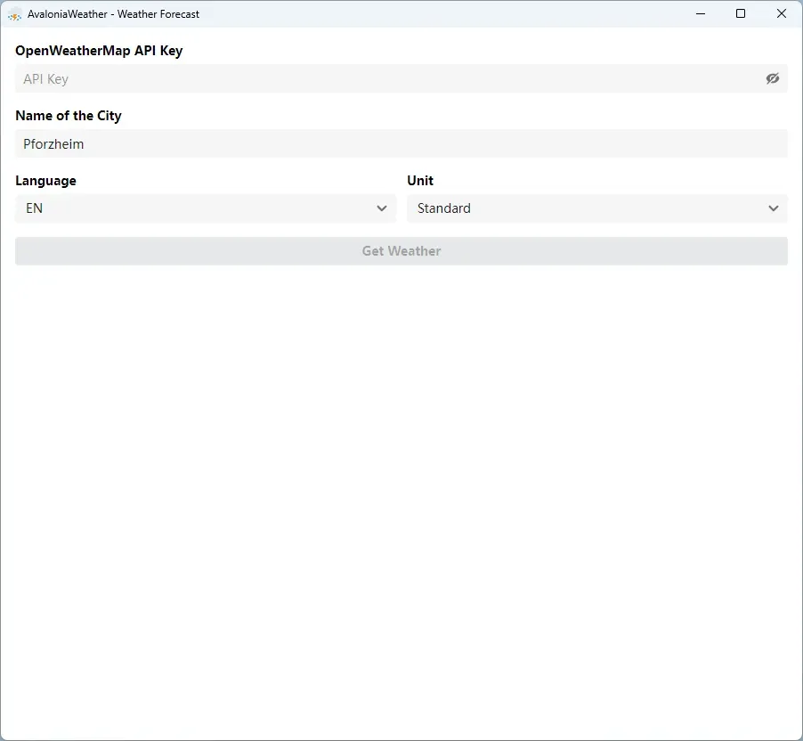Click the Language dropdown chevron arrow
Image resolution: width=803 pixels, height=741 pixels.
pos(382,208)
